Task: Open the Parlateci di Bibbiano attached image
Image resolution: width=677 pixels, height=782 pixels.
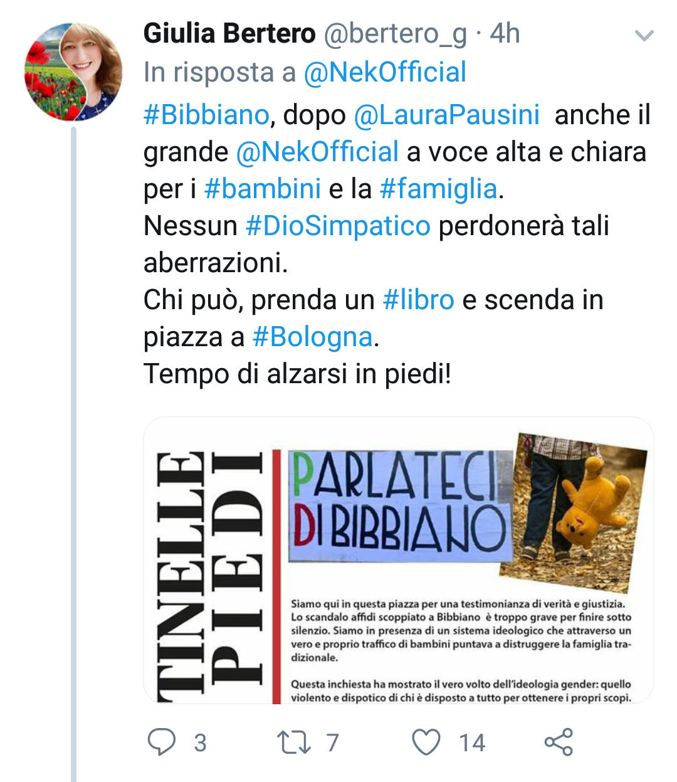Action: 399,561
